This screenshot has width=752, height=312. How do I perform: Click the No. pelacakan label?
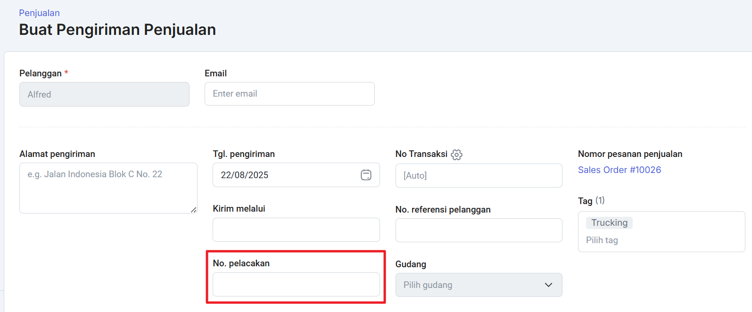[241, 263]
